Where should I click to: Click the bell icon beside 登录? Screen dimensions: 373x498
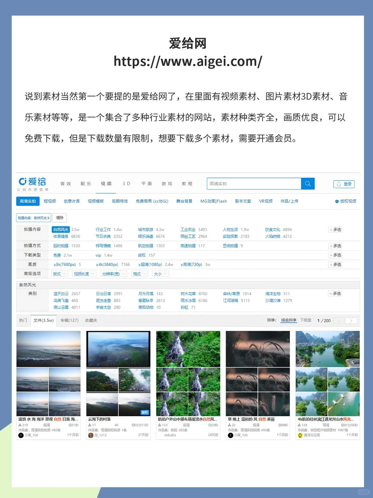coord(339,184)
